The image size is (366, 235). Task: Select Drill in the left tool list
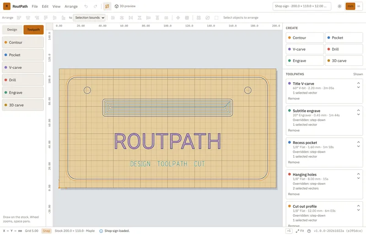point(23,80)
